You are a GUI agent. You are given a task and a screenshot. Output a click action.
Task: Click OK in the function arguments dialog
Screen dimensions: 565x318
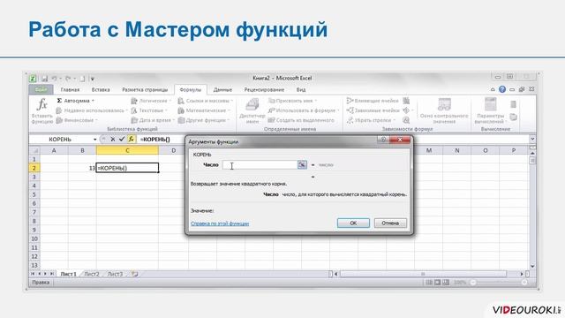[x=353, y=223]
